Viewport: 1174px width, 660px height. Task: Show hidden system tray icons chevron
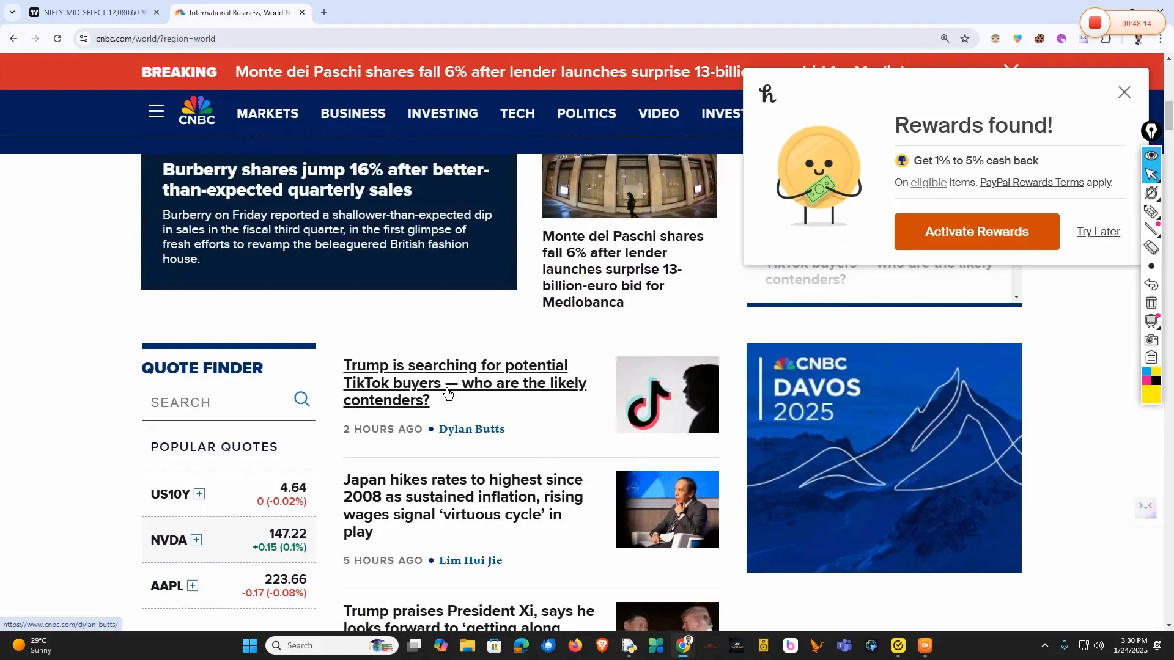coord(1044,645)
